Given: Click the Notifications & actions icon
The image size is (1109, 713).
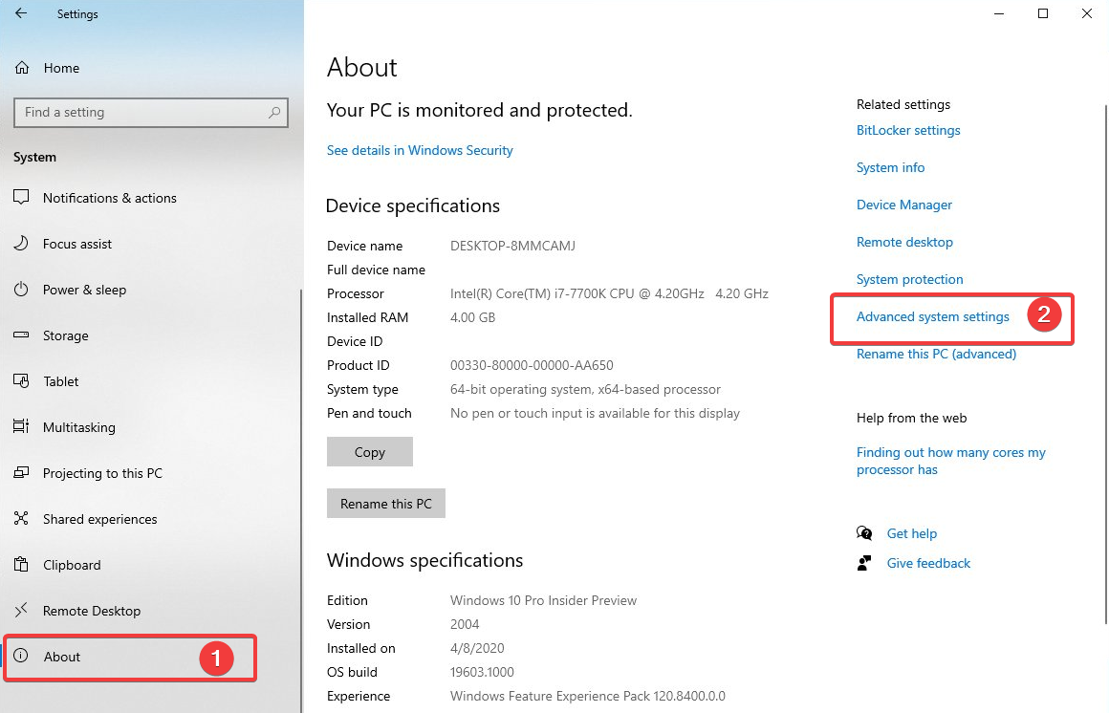Looking at the screenshot, I should pos(21,197).
